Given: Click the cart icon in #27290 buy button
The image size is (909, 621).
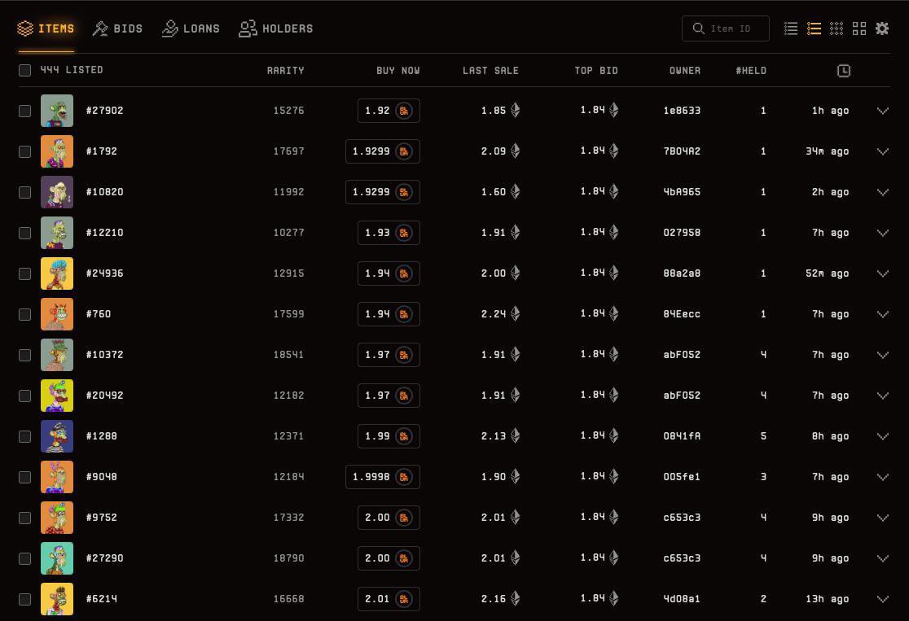Looking at the screenshot, I should (x=404, y=558).
